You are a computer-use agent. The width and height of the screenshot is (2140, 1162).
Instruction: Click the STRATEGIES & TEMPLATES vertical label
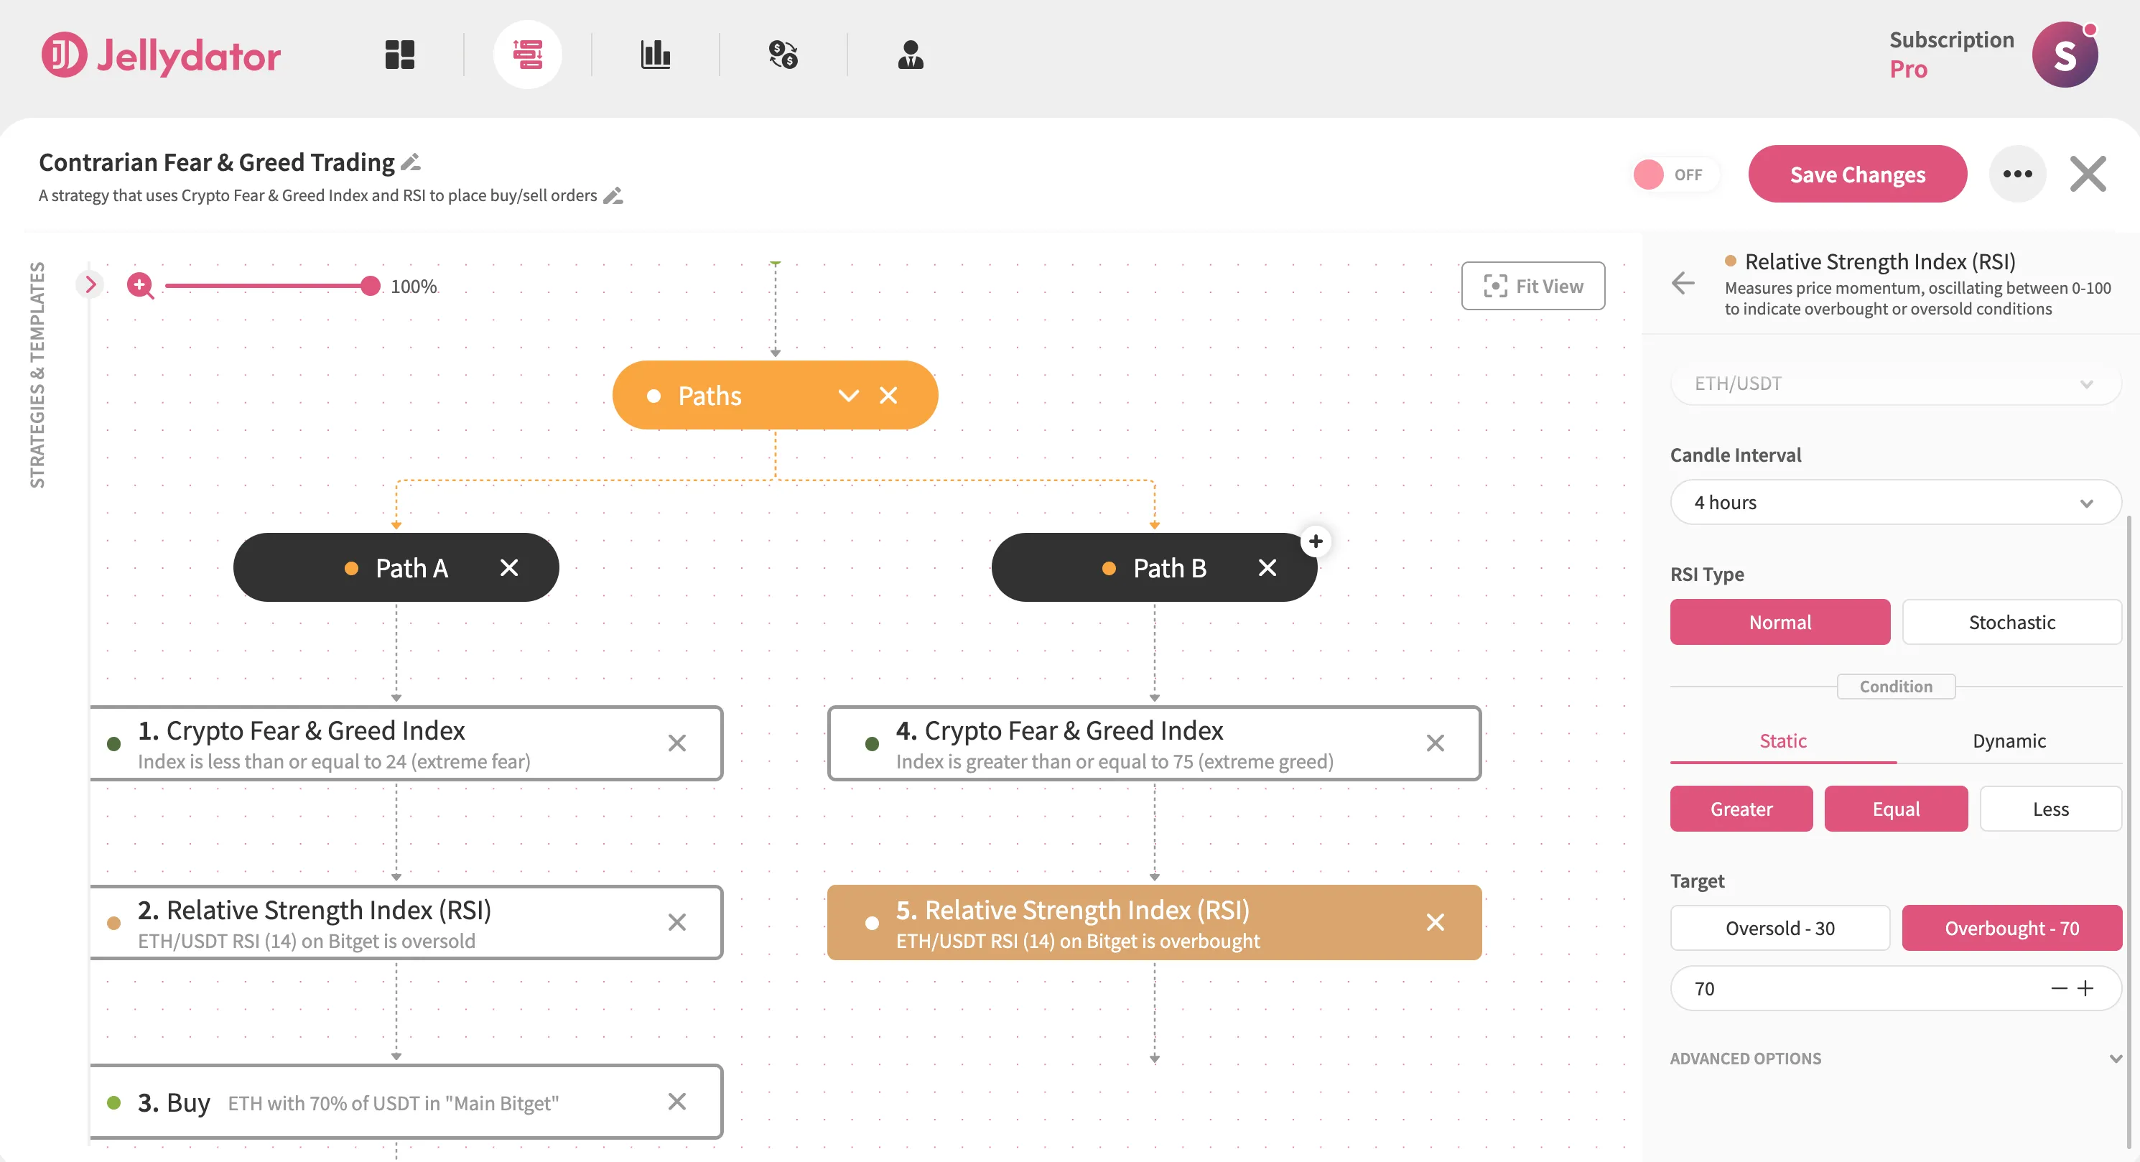pyautogui.click(x=37, y=375)
